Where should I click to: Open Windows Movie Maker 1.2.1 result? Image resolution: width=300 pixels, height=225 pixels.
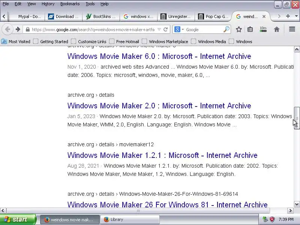point(162,155)
